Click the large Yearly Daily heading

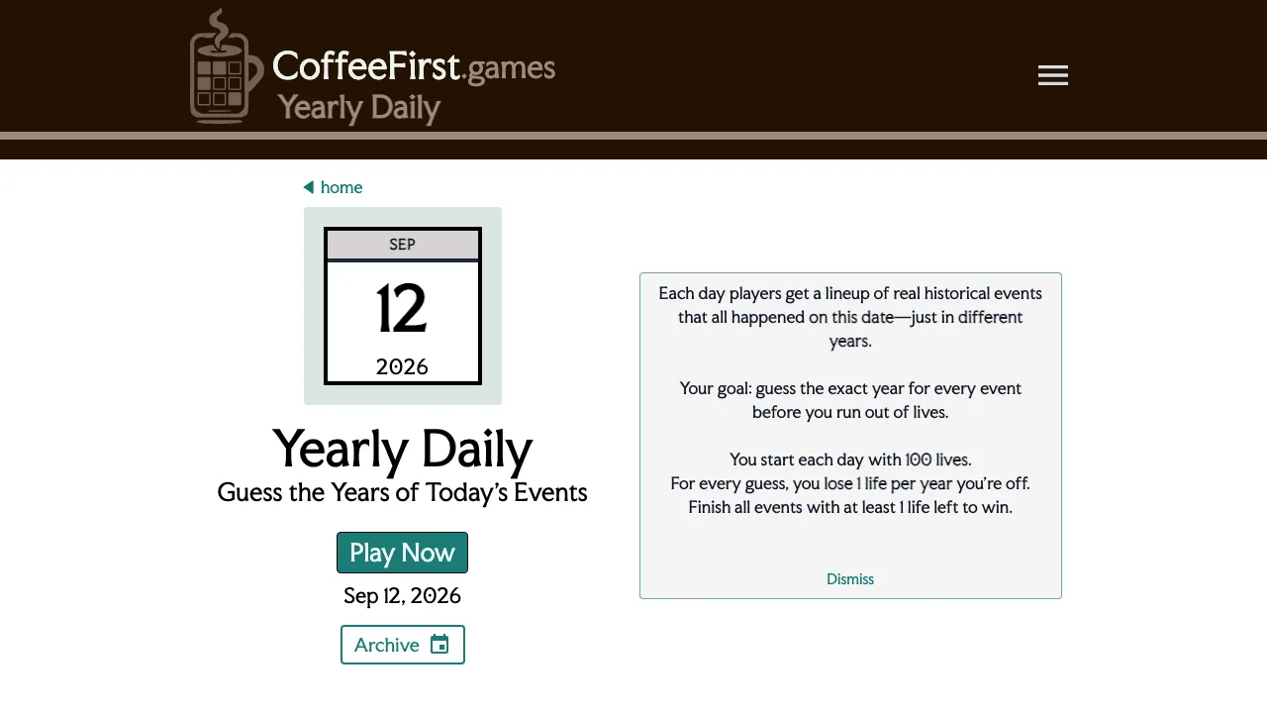pos(402,449)
